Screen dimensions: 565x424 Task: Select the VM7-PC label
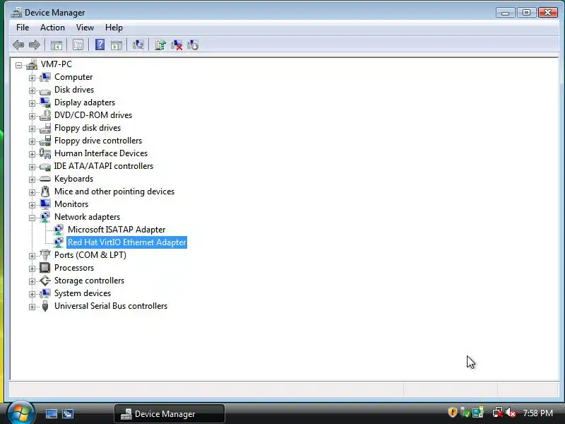pos(56,64)
